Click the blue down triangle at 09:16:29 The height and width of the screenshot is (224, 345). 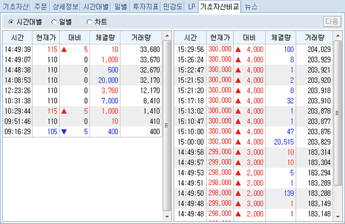(64, 132)
